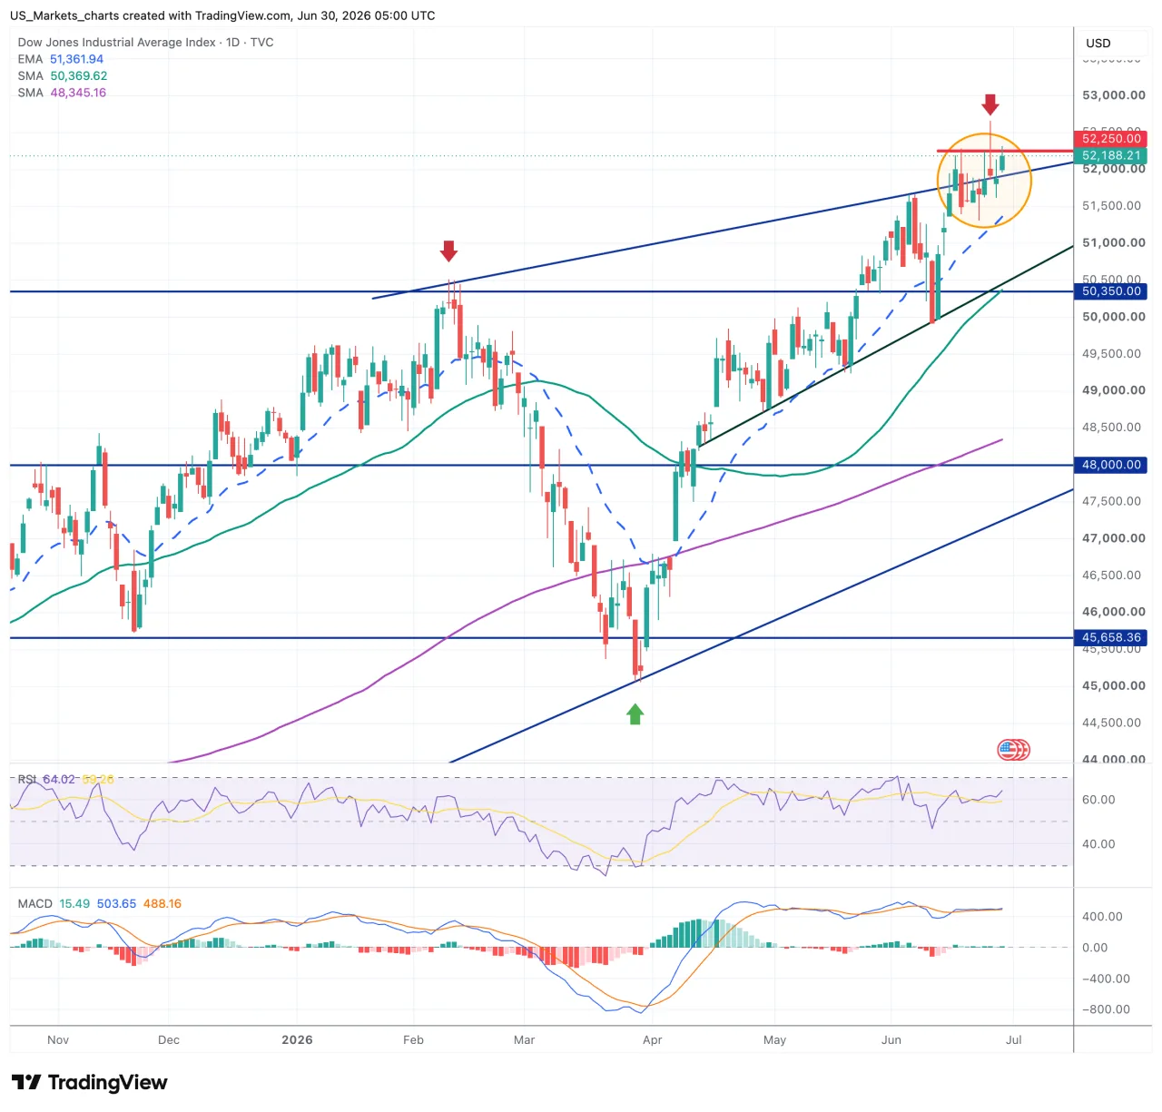Screen dimensions: 1162x1112
Task: Select the RSI 64.02 indicator label
Action: coord(46,780)
